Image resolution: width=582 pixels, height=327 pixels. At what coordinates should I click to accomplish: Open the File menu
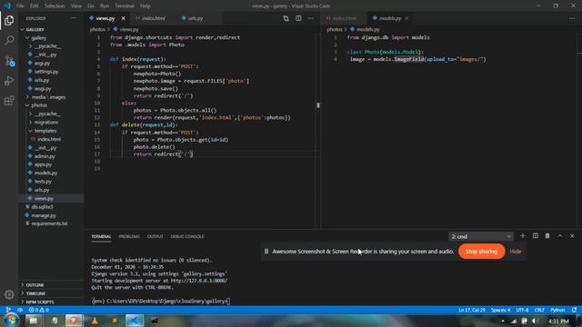point(20,6)
